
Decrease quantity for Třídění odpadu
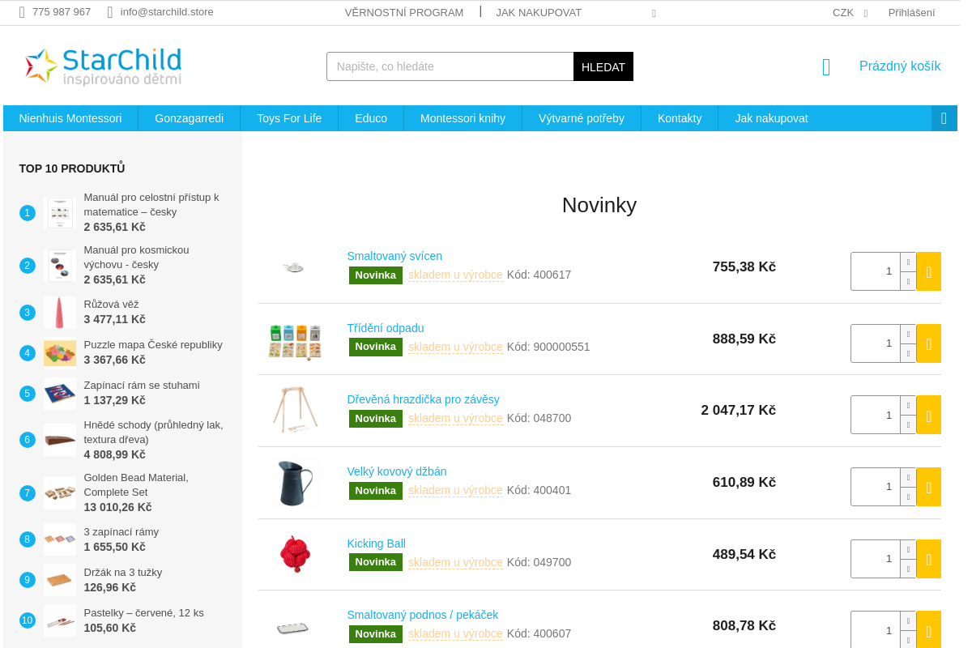coord(908,353)
